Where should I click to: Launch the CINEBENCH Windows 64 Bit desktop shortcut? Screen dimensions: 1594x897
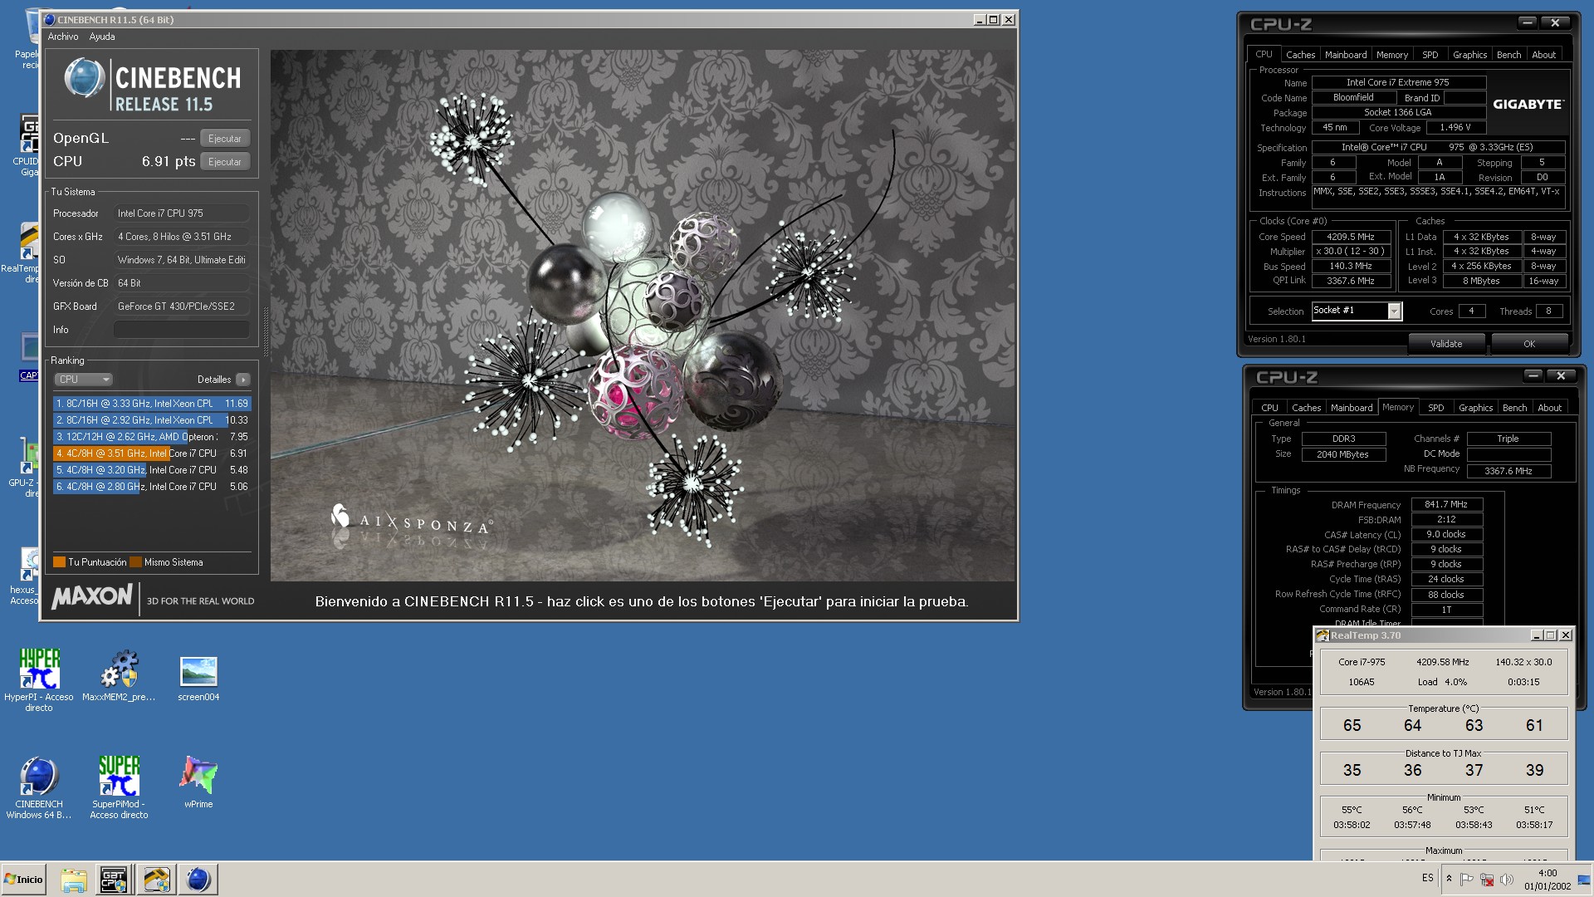[x=39, y=787]
